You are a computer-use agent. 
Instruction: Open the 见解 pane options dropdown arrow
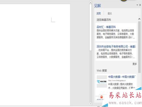137,5
